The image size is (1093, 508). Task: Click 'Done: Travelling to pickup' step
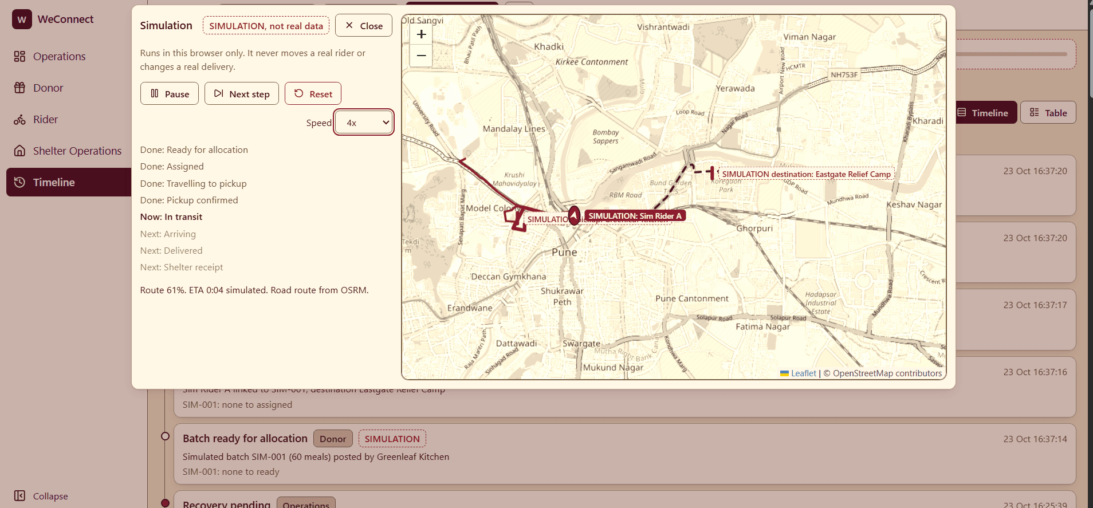(194, 184)
